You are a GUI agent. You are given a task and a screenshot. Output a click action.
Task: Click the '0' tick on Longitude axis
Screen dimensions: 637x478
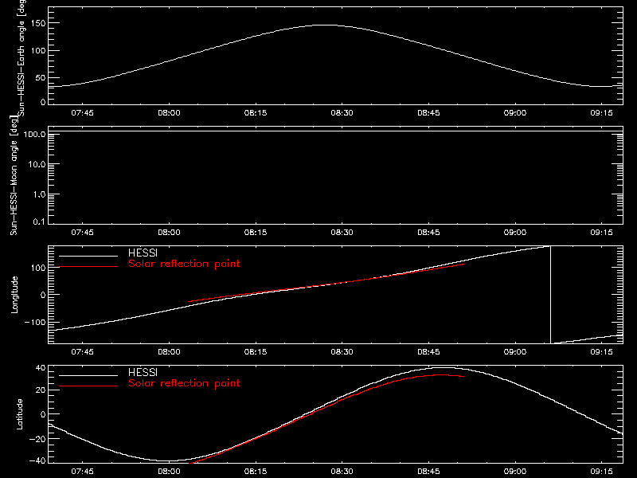43,295
